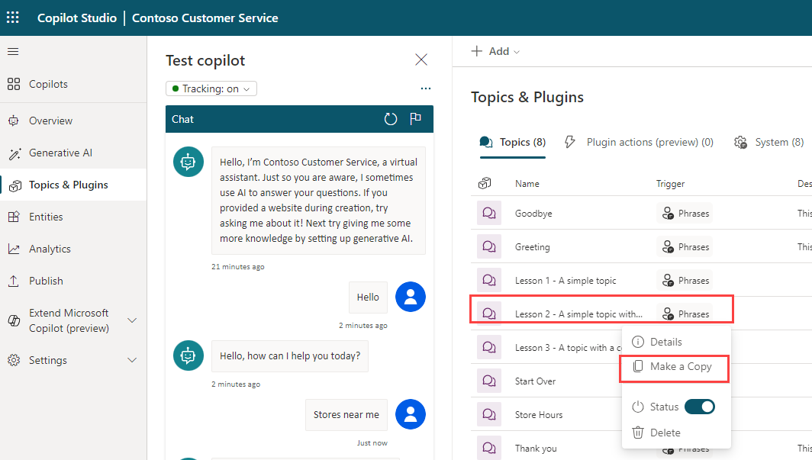Click the Contoso Customer Service title
Screen dimensions: 812x460
click(205, 18)
